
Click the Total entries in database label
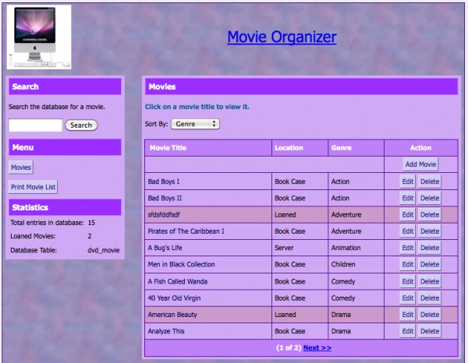47,223
